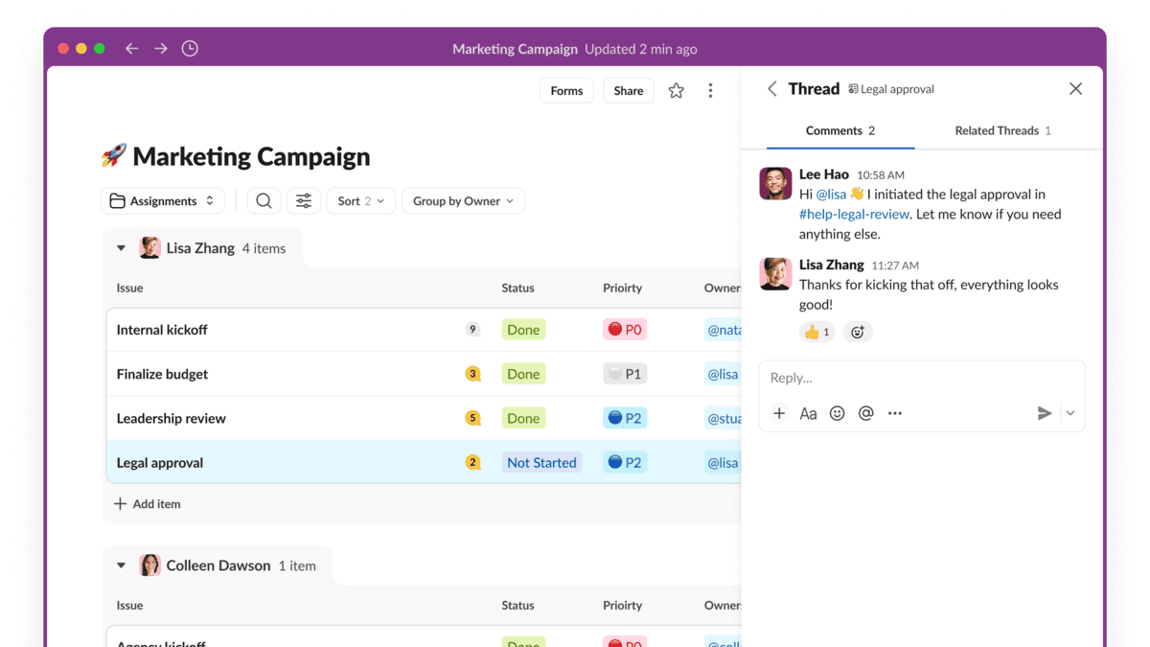Open the Sort dropdown
Image resolution: width=1150 pixels, height=647 pixels.
coord(360,200)
